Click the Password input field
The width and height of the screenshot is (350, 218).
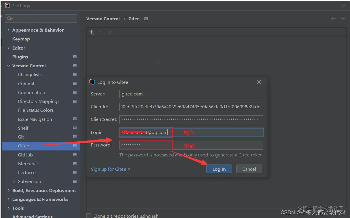[191, 145]
